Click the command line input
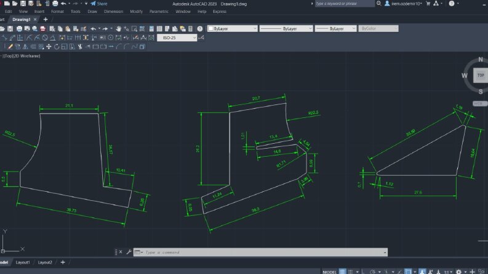 264,252
